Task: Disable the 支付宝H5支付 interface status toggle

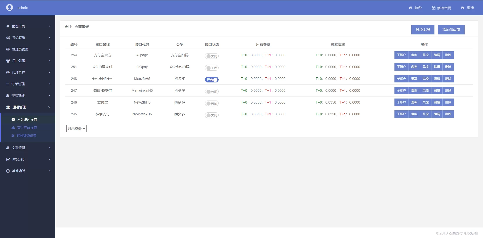Action: (x=212, y=80)
